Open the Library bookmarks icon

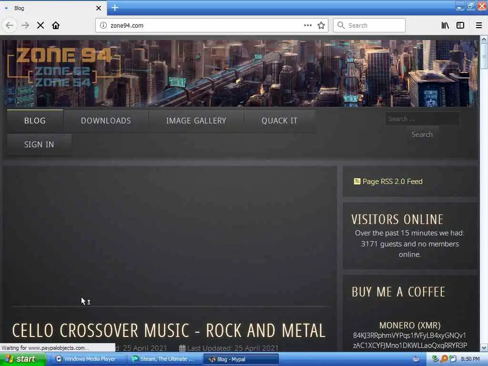pos(445,26)
